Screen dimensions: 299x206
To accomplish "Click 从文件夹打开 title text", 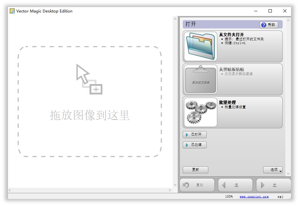I will (231, 35).
